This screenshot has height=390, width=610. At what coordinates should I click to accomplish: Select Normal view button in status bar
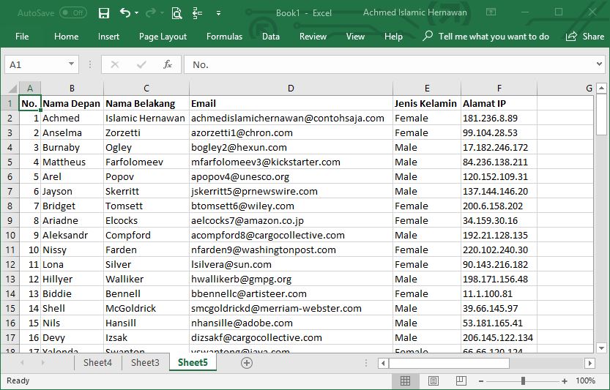(405, 381)
